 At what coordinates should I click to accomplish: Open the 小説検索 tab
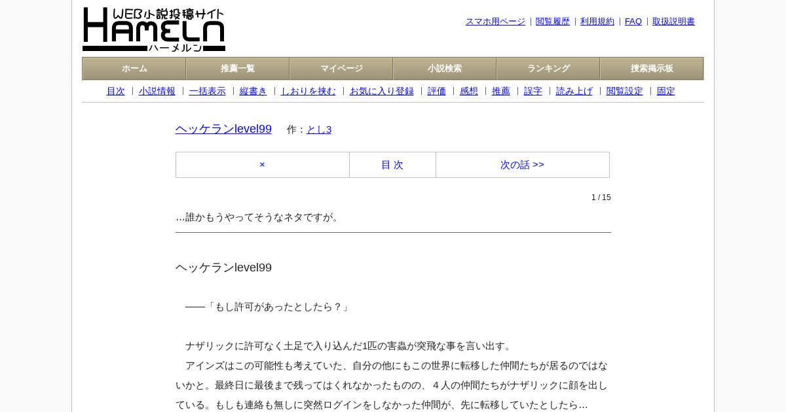[x=445, y=69]
